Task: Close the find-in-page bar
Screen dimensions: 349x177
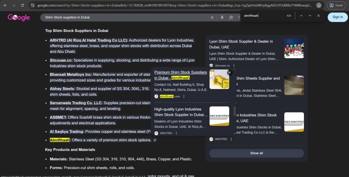Action: coord(319,16)
